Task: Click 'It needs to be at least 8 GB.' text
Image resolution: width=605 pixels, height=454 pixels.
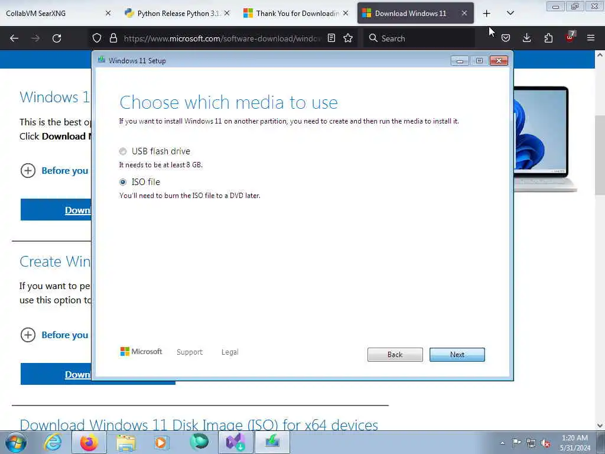Action: 161,165
